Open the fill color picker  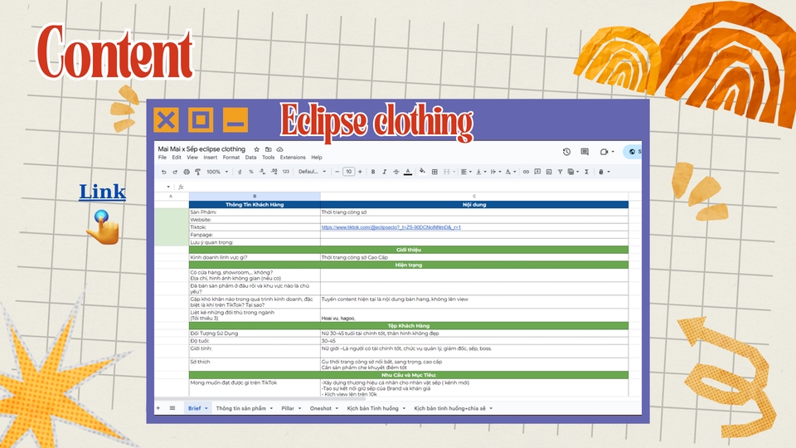coord(422,172)
